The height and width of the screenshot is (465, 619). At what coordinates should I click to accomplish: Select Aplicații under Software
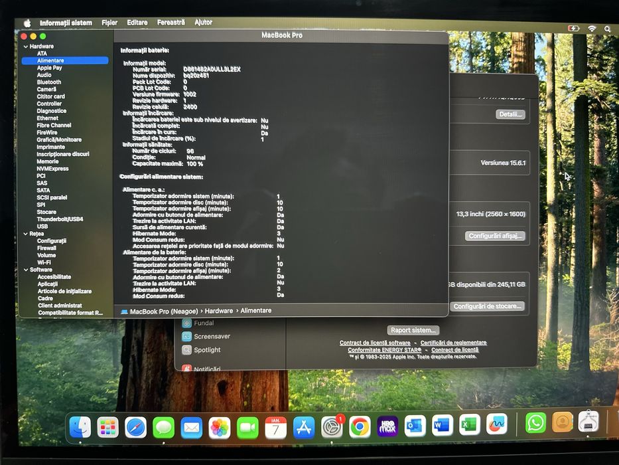(48, 284)
